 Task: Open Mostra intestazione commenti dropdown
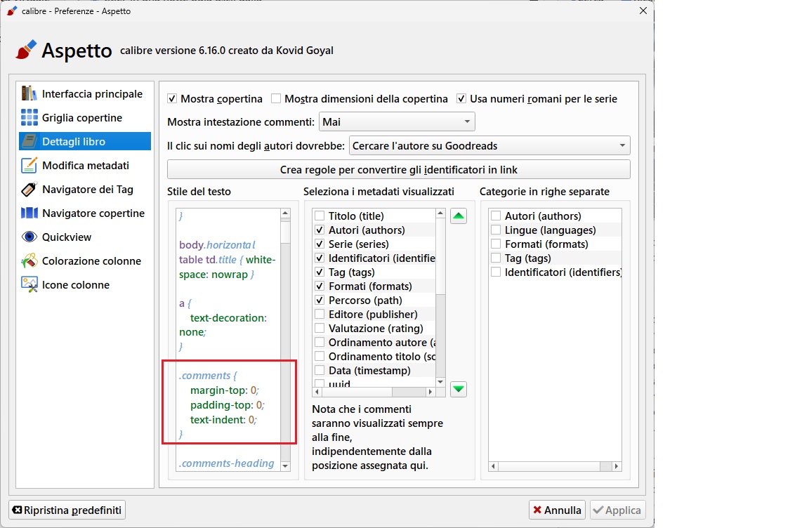pyautogui.click(x=397, y=121)
